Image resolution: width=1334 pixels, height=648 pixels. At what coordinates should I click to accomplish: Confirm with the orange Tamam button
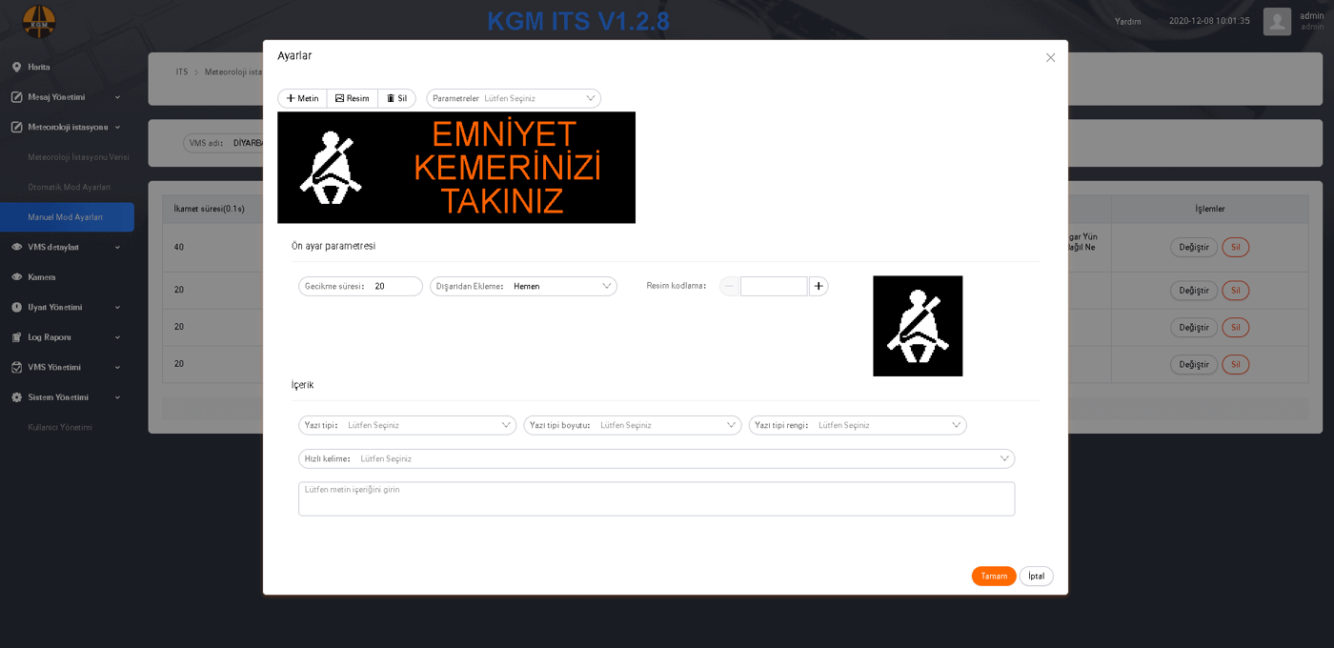coord(994,576)
